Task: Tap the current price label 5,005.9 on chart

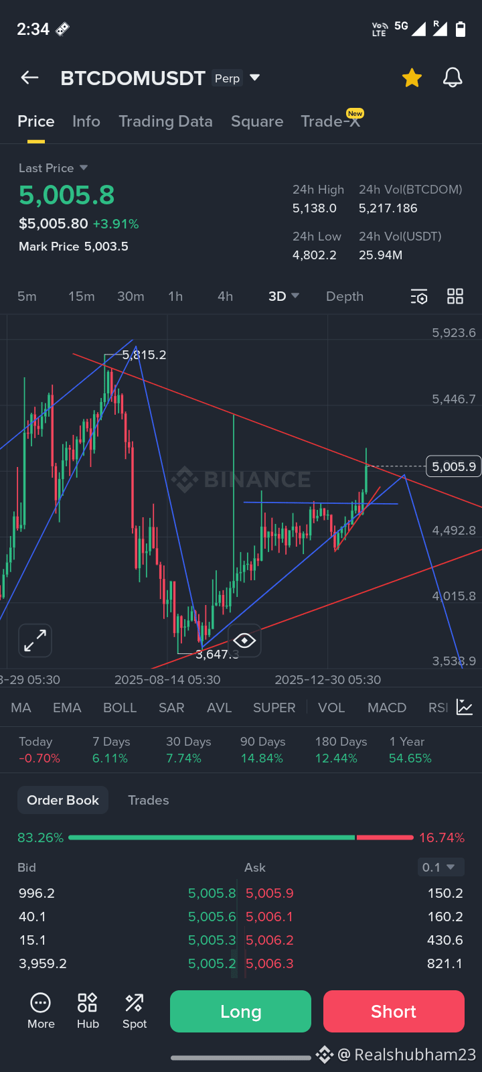Action: (454, 466)
